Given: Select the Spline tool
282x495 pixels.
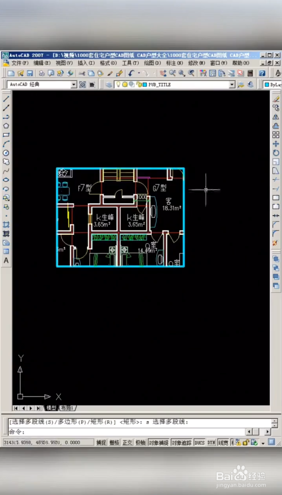Looking at the screenshot, I should 6,171.
